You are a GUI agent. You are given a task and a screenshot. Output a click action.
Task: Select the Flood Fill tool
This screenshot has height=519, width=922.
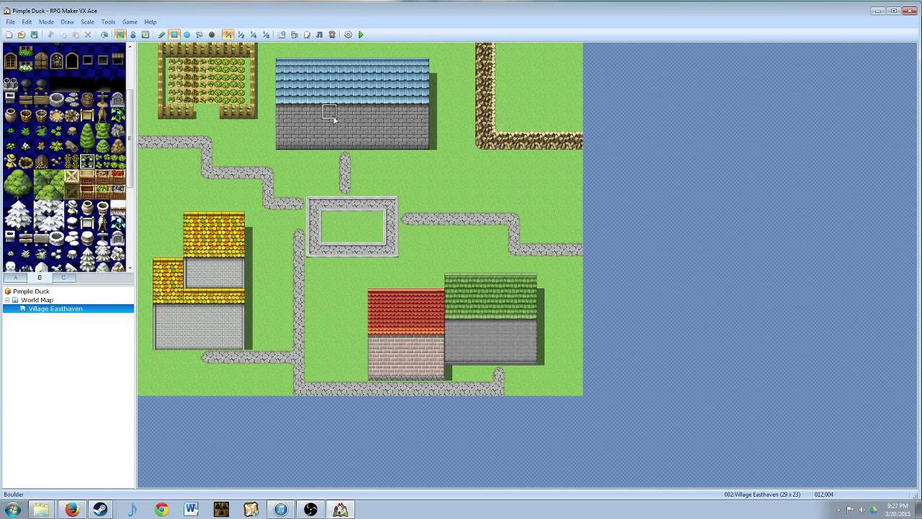pyautogui.click(x=200, y=35)
